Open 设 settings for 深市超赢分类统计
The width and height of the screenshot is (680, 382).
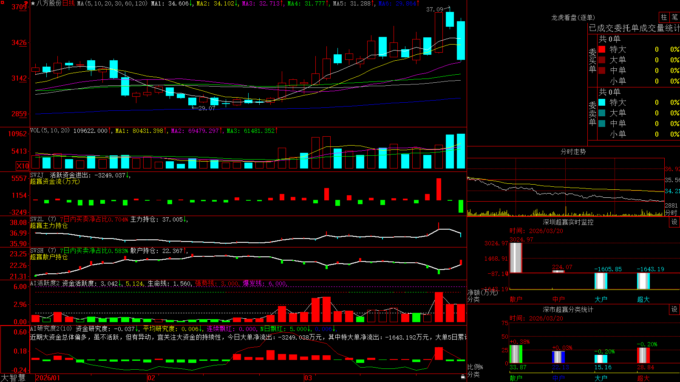click(674, 309)
